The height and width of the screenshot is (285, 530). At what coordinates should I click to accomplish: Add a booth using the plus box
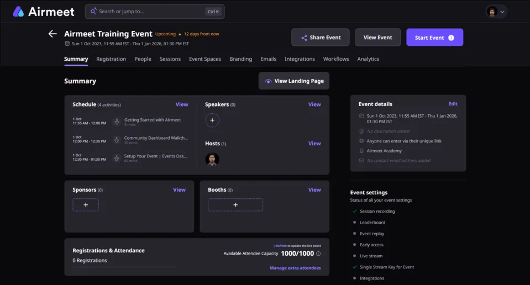235,205
